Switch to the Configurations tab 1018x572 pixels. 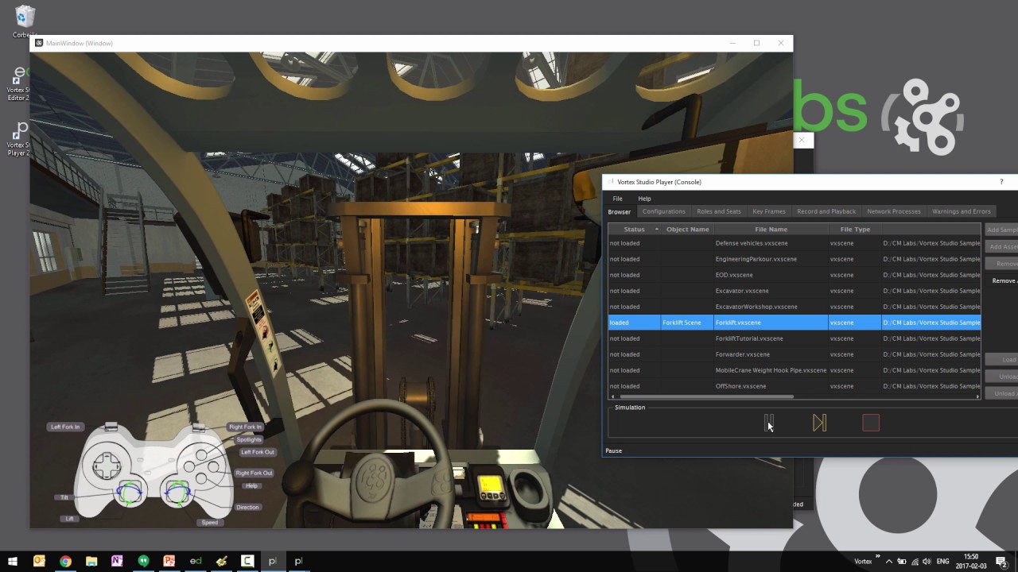(x=663, y=211)
